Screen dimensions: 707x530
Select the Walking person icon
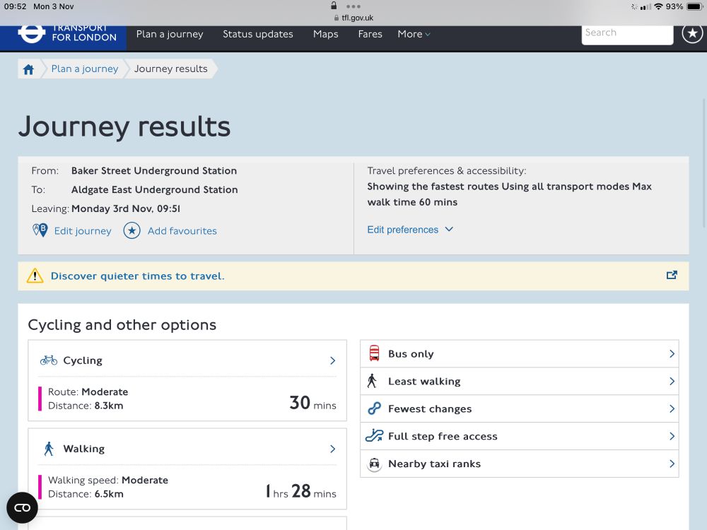[48, 448]
